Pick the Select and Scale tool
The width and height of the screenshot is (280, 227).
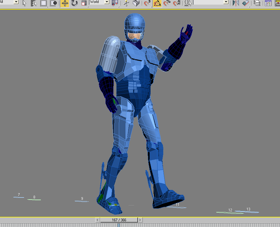pyautogui.click(x=84, y=3)
